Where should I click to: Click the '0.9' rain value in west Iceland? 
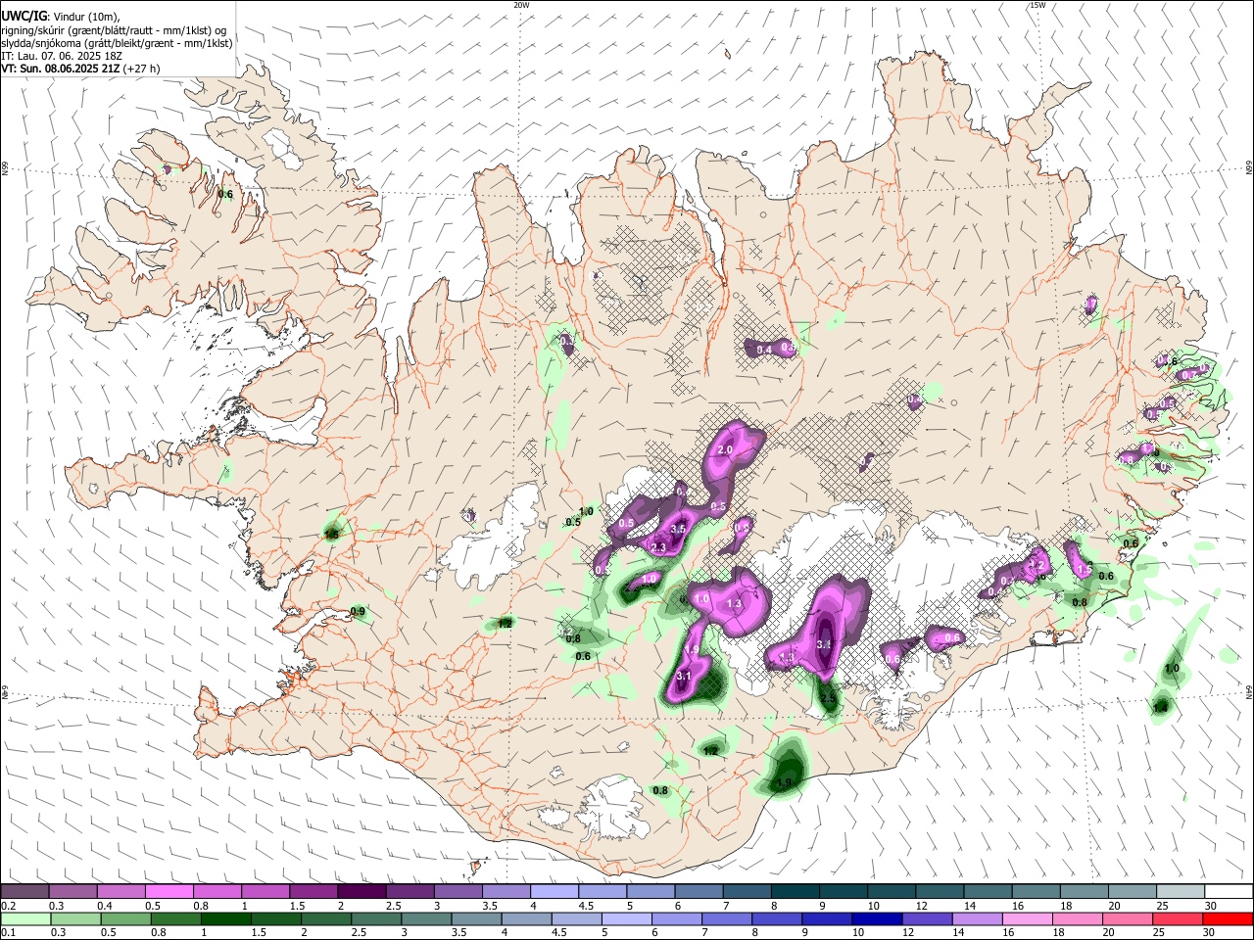[x=358, y=611]
